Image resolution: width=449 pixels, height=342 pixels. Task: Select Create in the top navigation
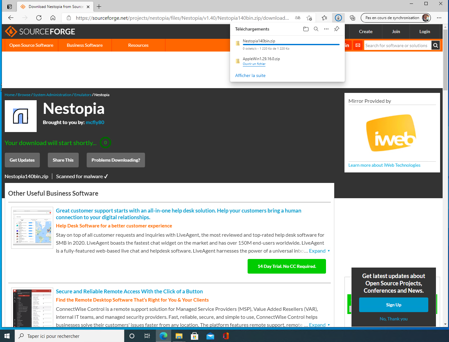tap(366, 31)
